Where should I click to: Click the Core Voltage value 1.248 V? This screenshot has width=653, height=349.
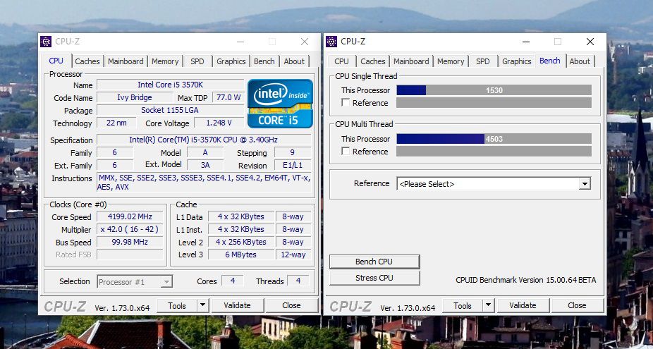pyautogui.click(x=219, y=123)
